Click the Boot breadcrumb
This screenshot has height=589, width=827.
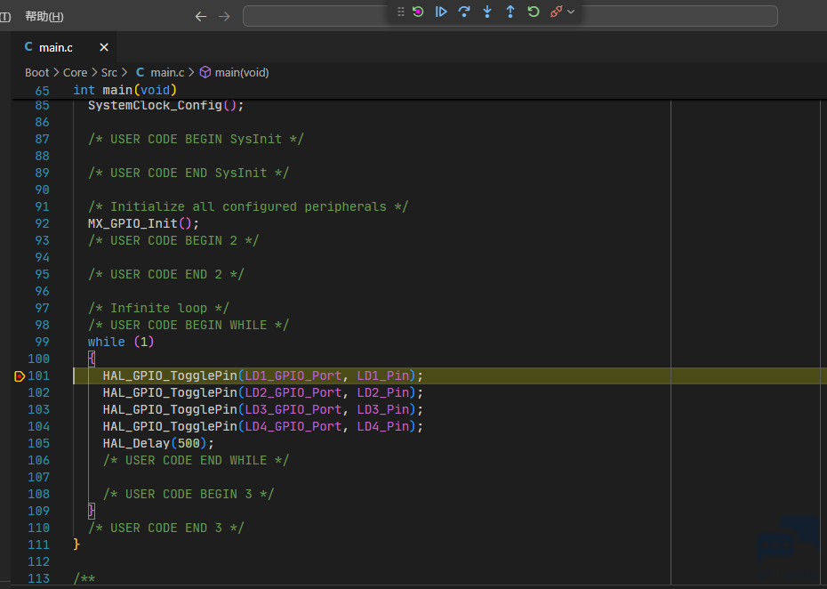37,72
